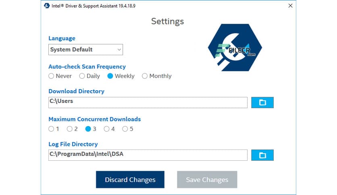Click the Discard Changes button
Image resolution: width=337 pixels, height=195 pixels.
tap(130, 180)
